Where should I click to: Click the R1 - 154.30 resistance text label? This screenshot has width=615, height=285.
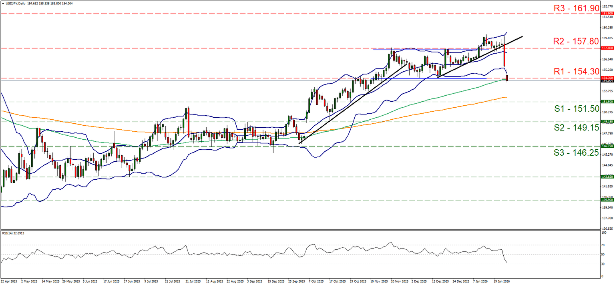click(577, 71)
